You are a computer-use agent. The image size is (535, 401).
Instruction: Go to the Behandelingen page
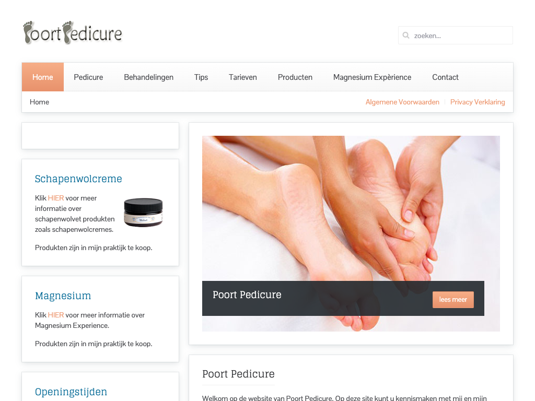click(149, 77)
